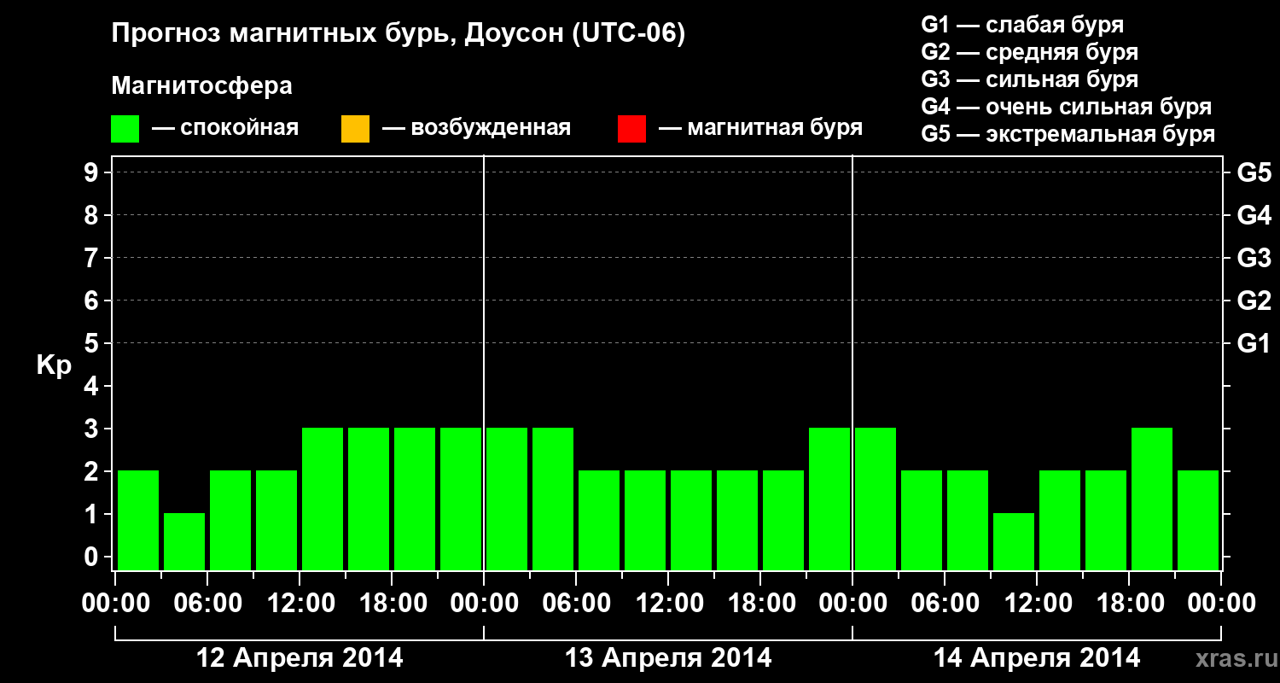Click the 12:00–15:00 bar on 12 Апреля
Image resolution: width=1280 pixels, height=683 pixels.
click(x=323, y=499)
